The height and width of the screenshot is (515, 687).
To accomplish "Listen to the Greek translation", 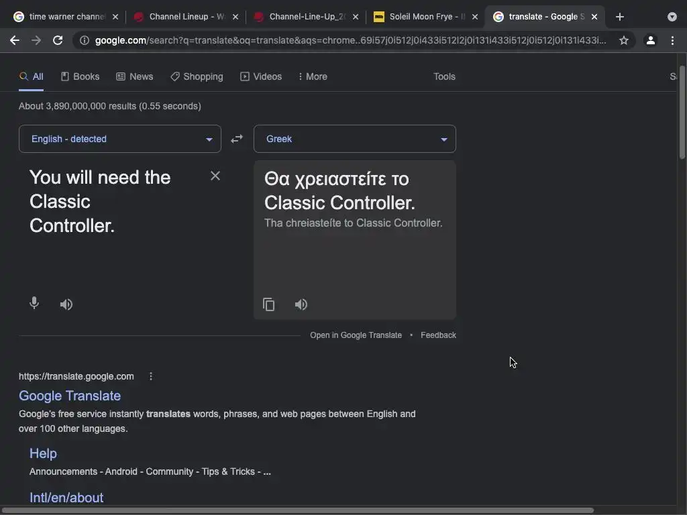I will (301, 304).
